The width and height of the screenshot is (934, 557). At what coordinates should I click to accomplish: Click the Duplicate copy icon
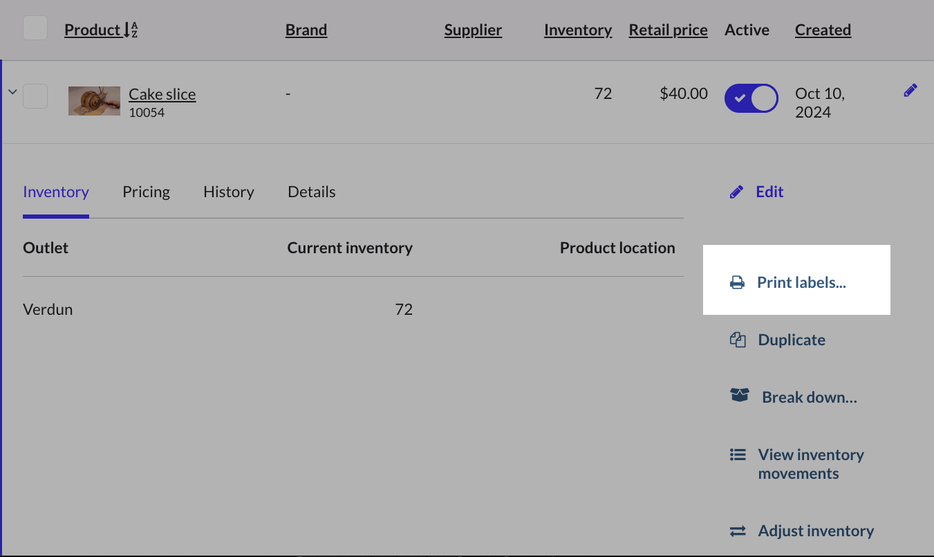coord(738,340)
